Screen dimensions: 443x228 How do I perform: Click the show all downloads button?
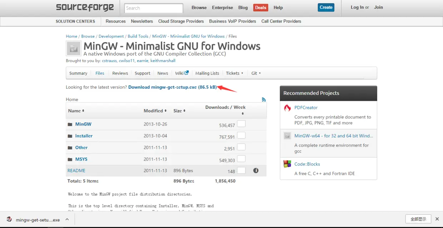pos(418,219)
